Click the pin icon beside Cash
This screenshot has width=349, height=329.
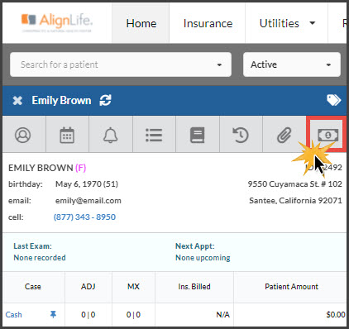click(x=53, y=314)
